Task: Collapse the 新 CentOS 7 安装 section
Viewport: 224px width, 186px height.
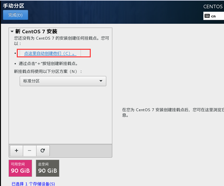Action: [12, 31]
